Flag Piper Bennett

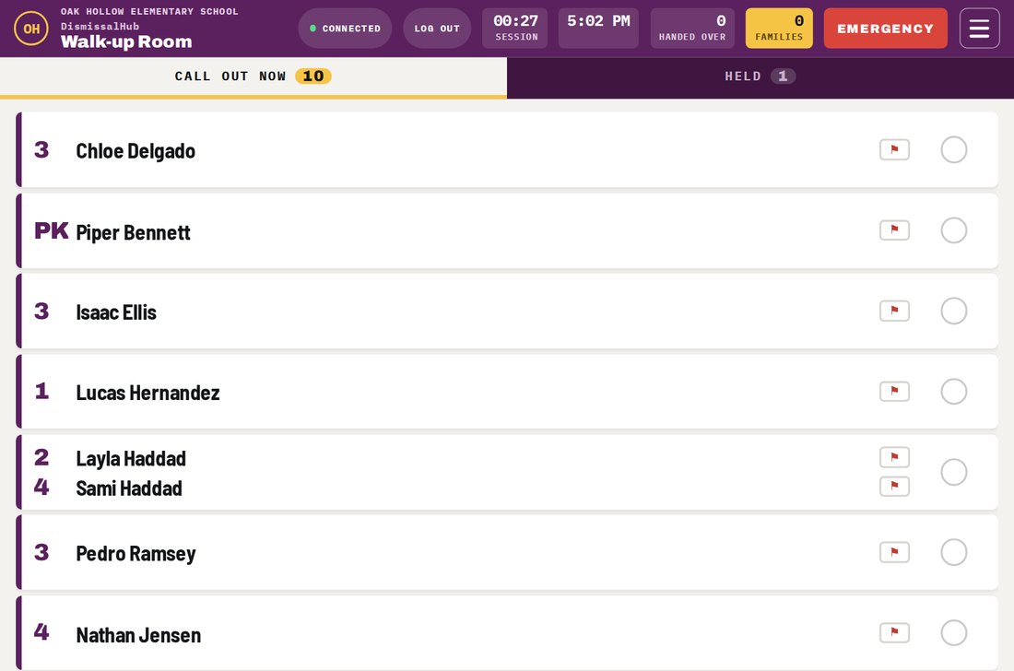pos(894,230)
